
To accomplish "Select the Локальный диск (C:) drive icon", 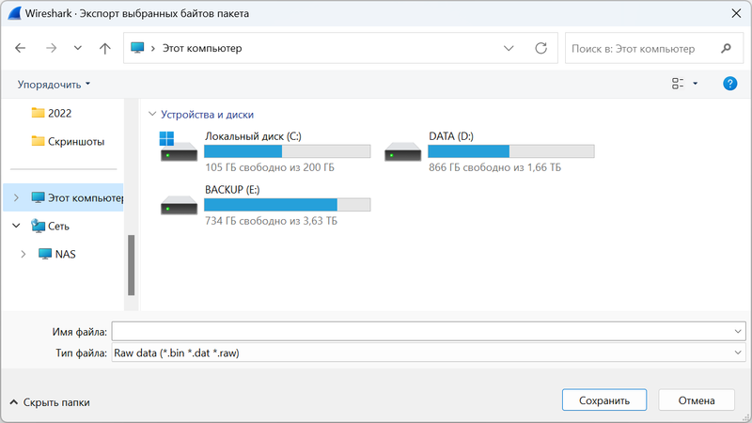I will click(179, 147).
